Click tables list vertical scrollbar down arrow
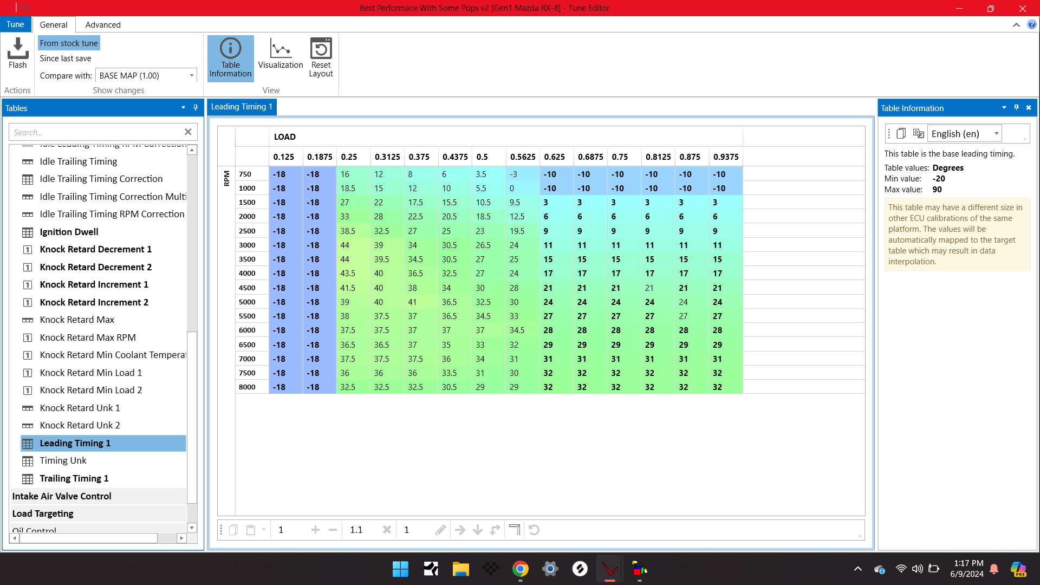Image resolution: width=1040 pixels, height=585 pixels. [192, 528]
